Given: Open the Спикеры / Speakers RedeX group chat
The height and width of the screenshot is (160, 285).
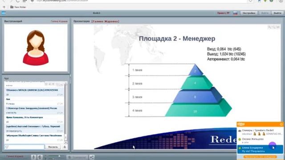Looking at the screenshot, I should pos(260,132).
